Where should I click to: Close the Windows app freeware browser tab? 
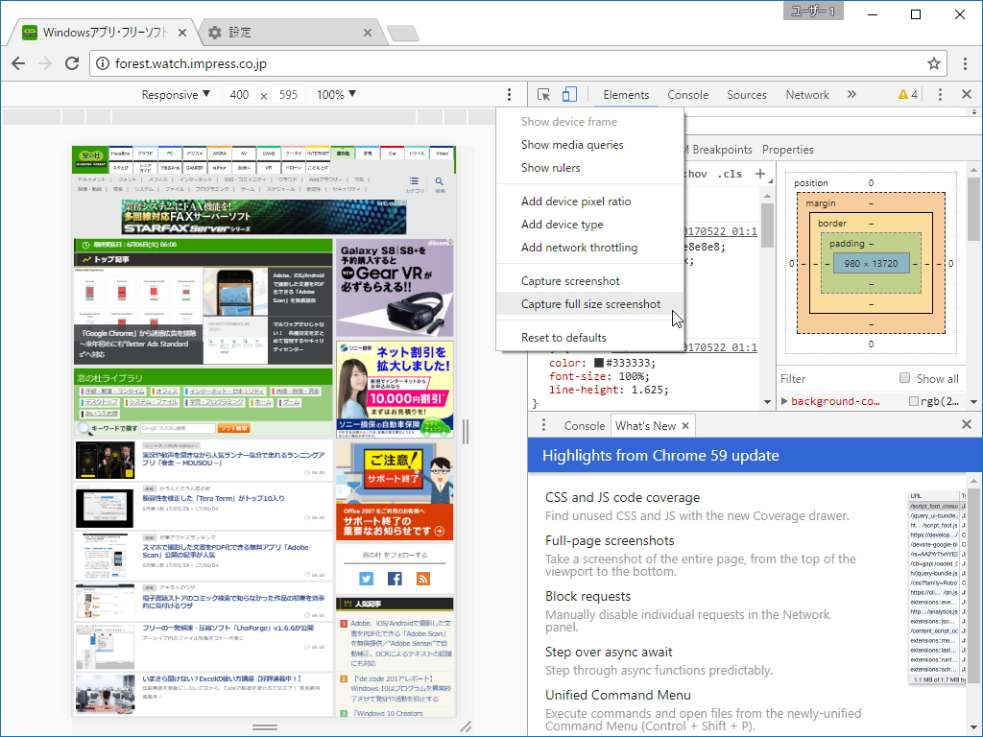coord(182,33)
